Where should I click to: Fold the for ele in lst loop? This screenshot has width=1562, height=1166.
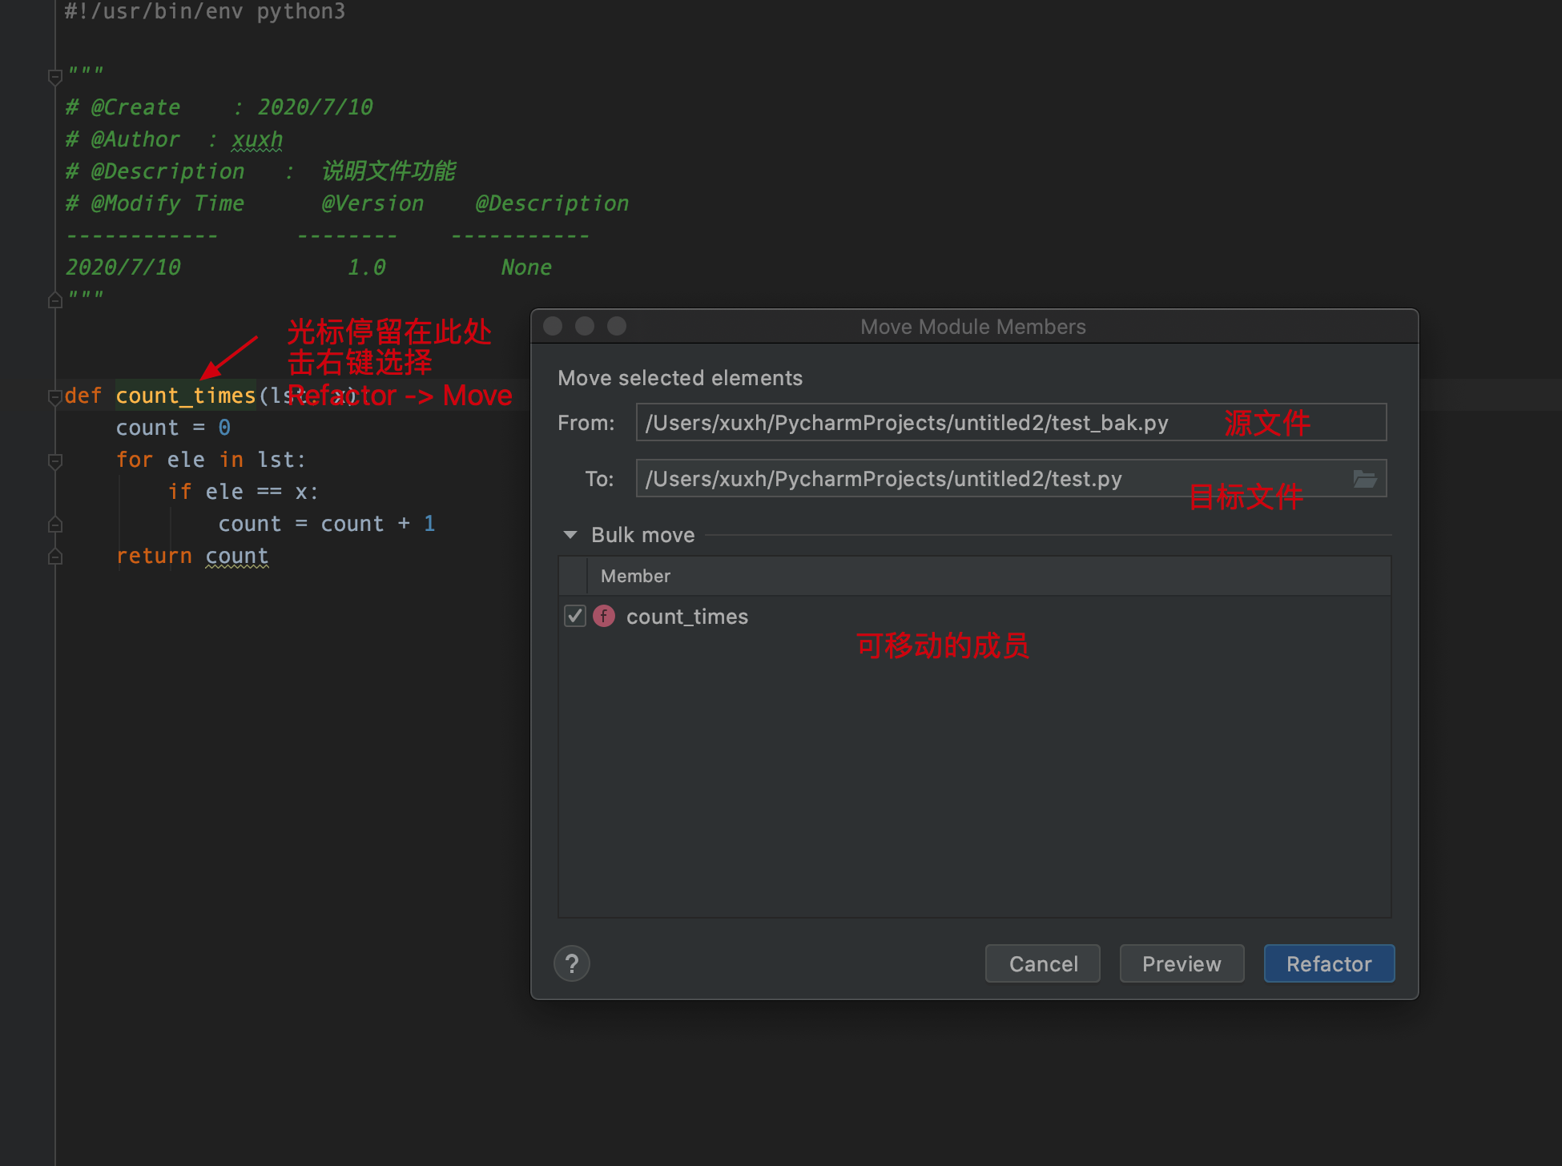click(55, 460)
